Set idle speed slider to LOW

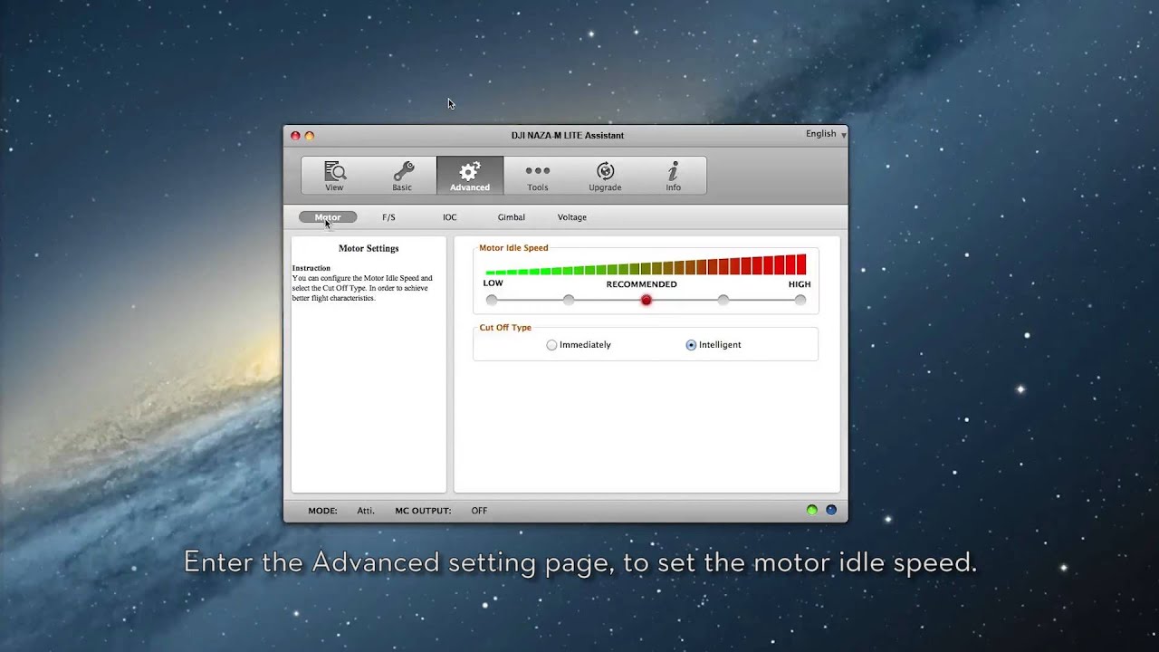click(x=492, y=300)
